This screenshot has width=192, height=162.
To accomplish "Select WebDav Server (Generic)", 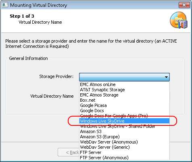I will [x=124, y=147].
